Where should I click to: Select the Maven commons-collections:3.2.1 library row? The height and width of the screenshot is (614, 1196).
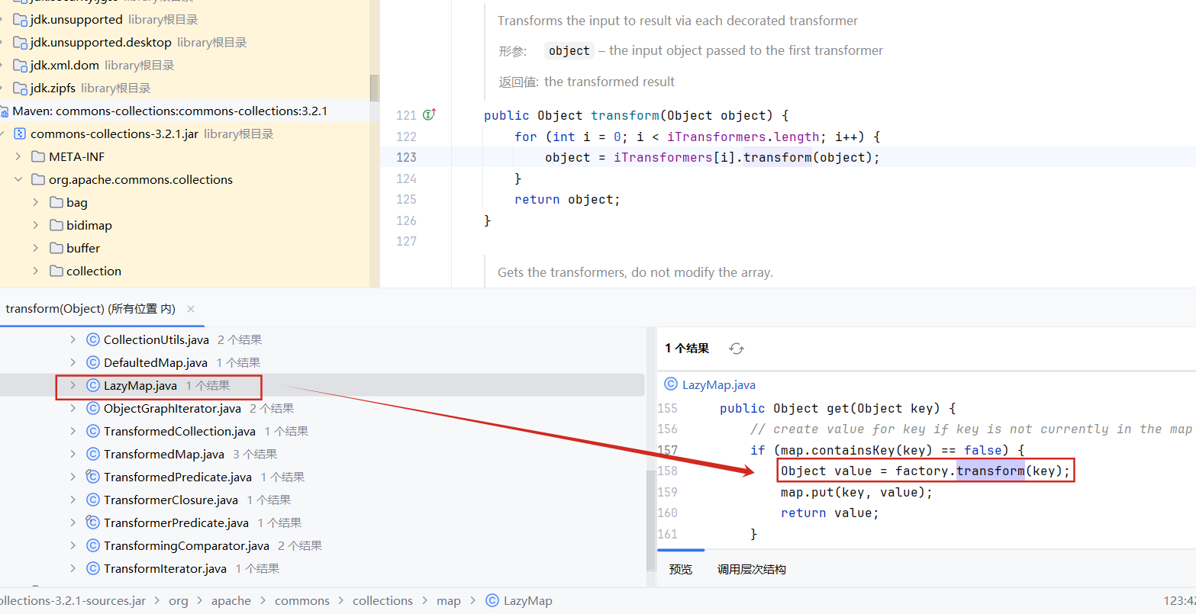click(185, 111)
